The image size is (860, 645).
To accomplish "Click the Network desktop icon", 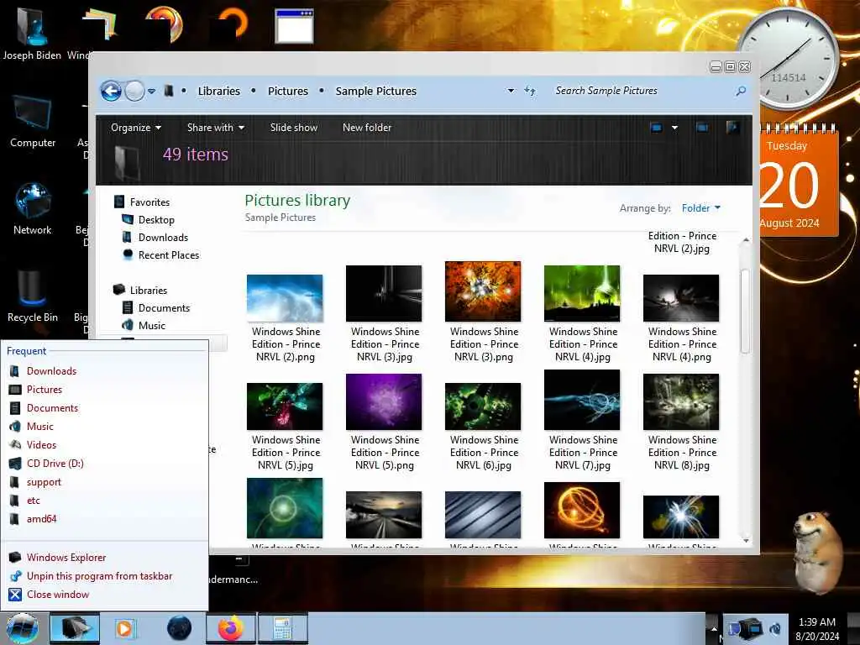I will click(x=33, y=209).
